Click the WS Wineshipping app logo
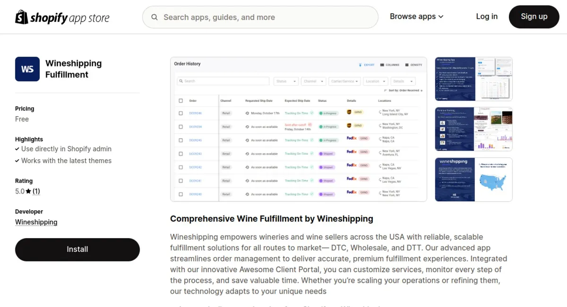This screenshot has height=307, width=567. [27, 69]
